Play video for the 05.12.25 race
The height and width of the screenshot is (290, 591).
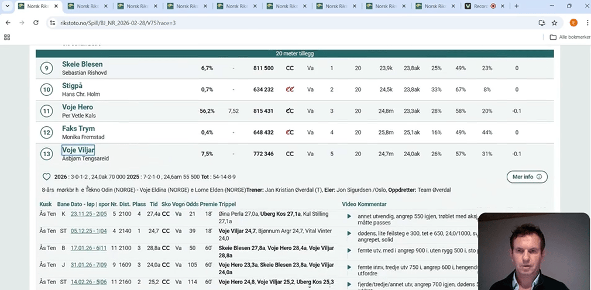(x=349, y=233)
